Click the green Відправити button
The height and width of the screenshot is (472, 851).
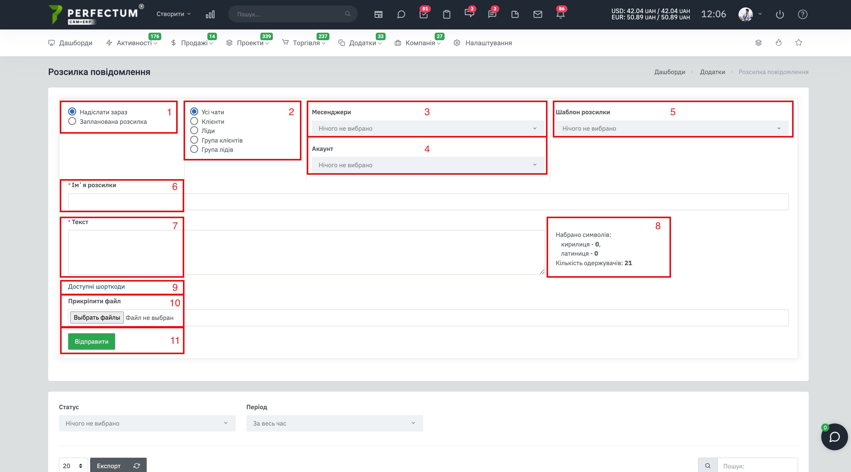92,341
